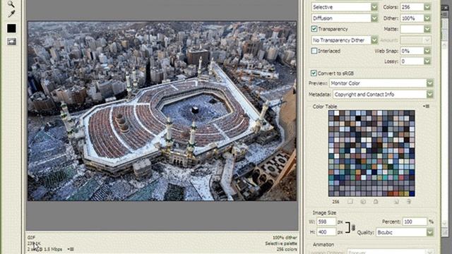Viewport: 452px width, 254px height.
Task: Click the Colors value field showing 256
Action: [412, 7]
